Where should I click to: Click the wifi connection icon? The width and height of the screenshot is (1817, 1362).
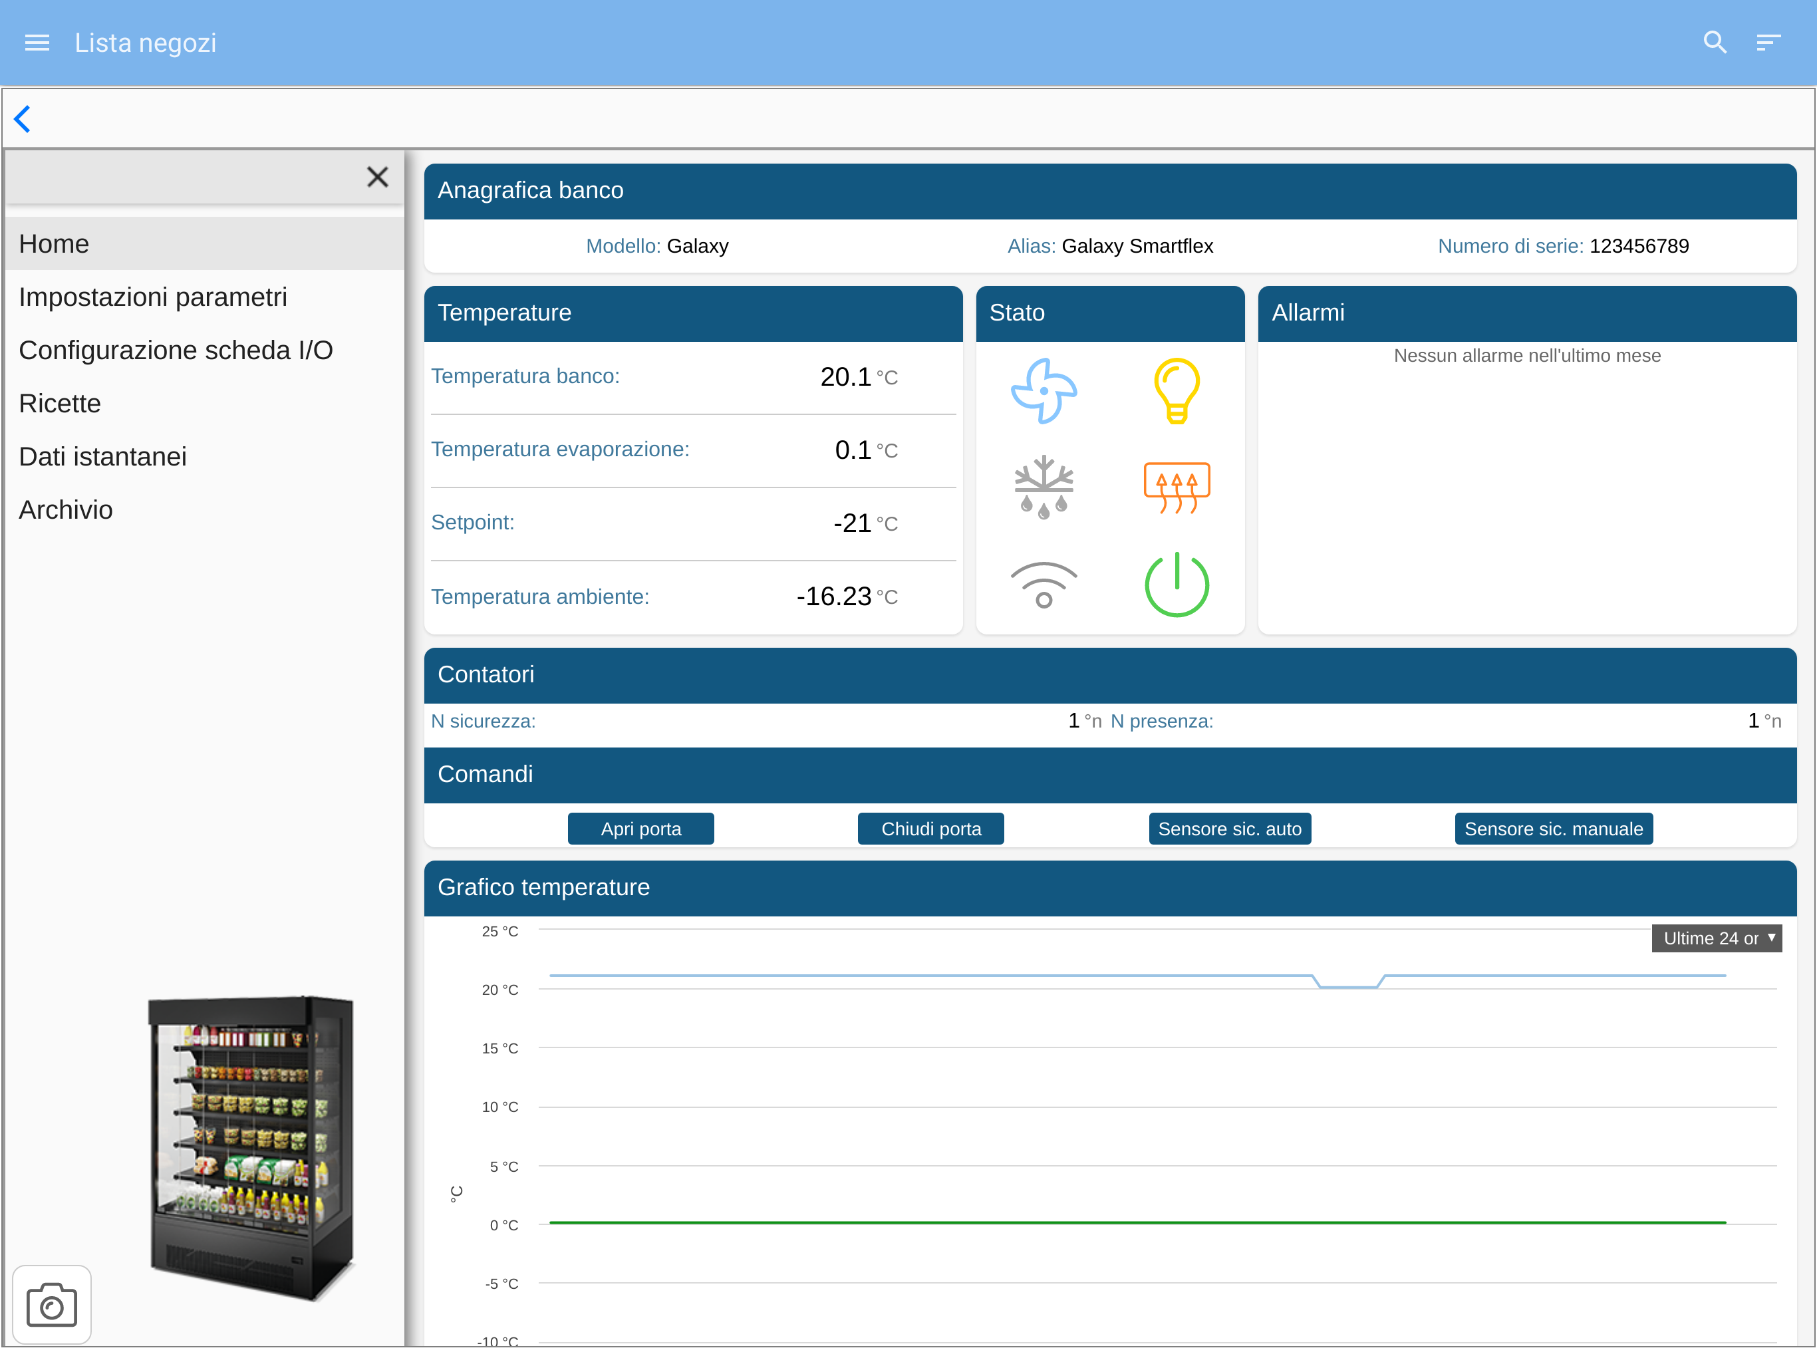pos(1044,585)
